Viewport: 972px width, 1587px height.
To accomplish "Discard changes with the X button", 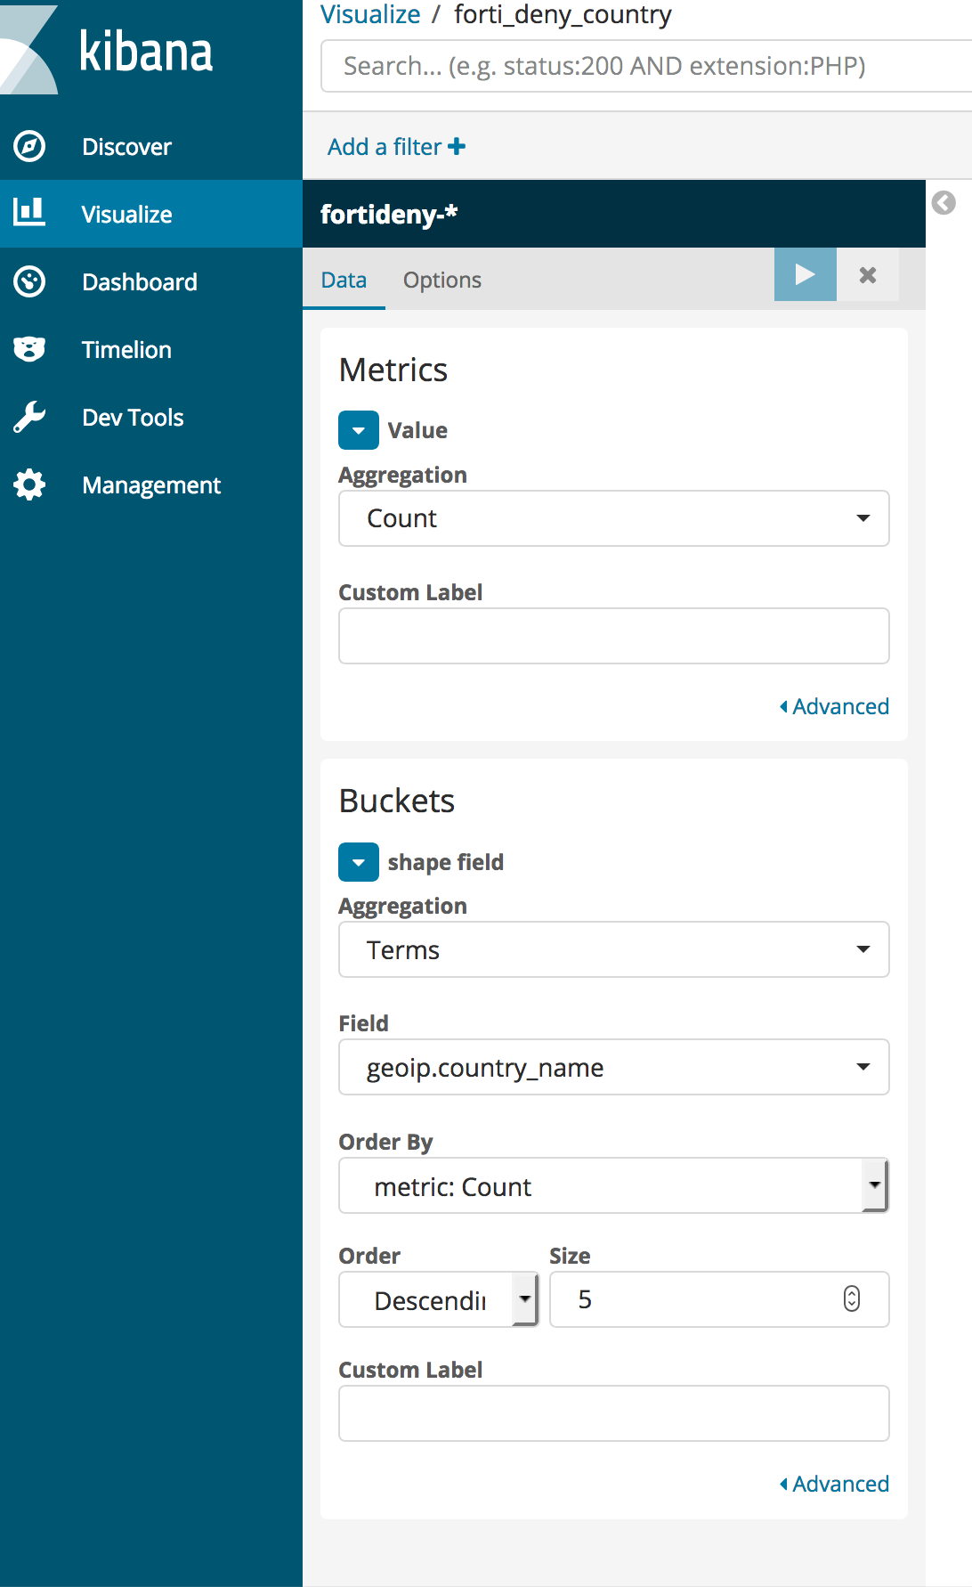I will [868, 275].
